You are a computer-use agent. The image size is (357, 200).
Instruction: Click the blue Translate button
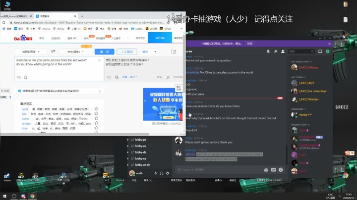tap(105, 51)
